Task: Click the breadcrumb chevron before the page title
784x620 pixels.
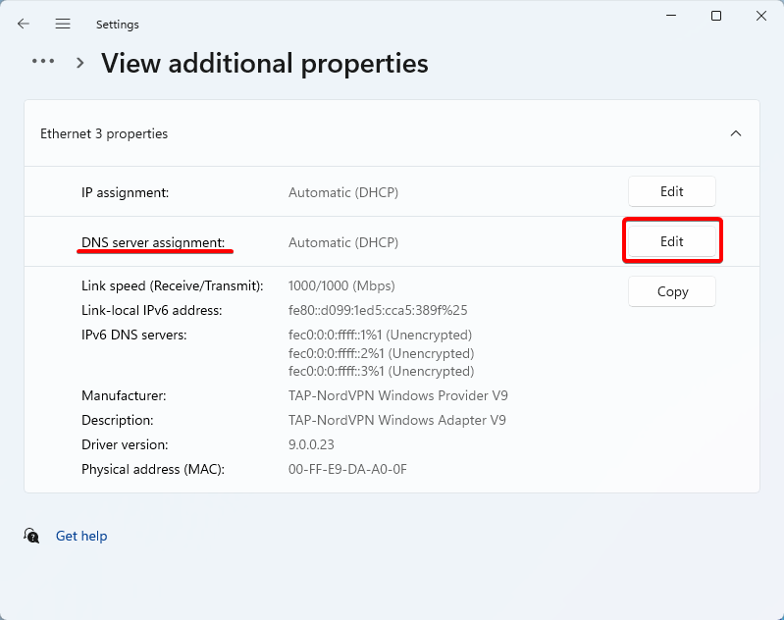Action: [80, 63]
